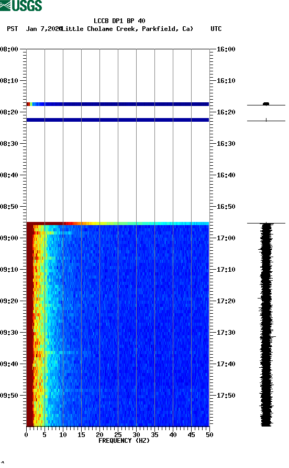
Task: Click the USGS logo
Action: pos(21,6)
